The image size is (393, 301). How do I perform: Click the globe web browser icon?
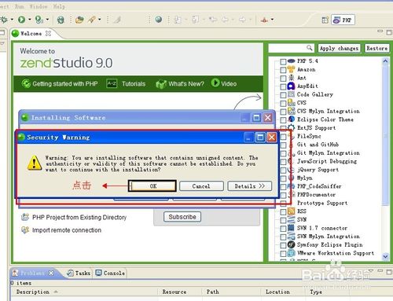pos(159,20)
